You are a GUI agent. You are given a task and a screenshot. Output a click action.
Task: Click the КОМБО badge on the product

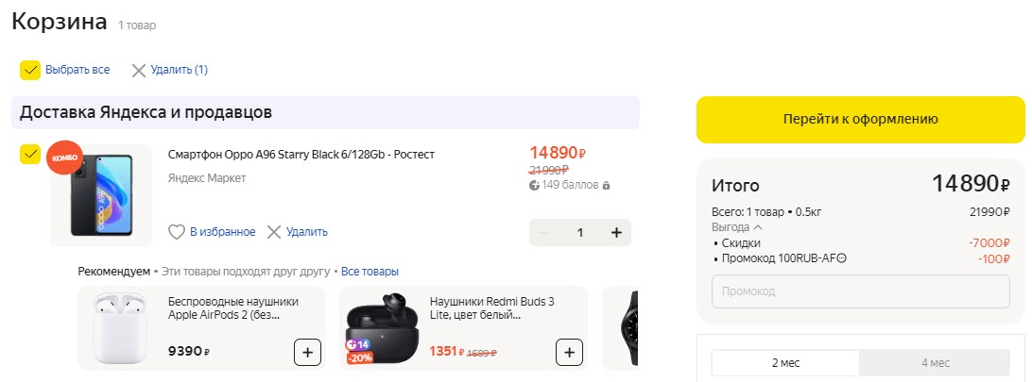(x=65, y=158)
